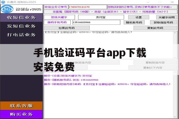Click the window title bar app icon
179x119 pixels.
[3, 2]
